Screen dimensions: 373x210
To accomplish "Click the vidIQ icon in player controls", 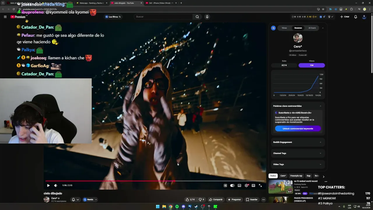I will tap(225, 185).
